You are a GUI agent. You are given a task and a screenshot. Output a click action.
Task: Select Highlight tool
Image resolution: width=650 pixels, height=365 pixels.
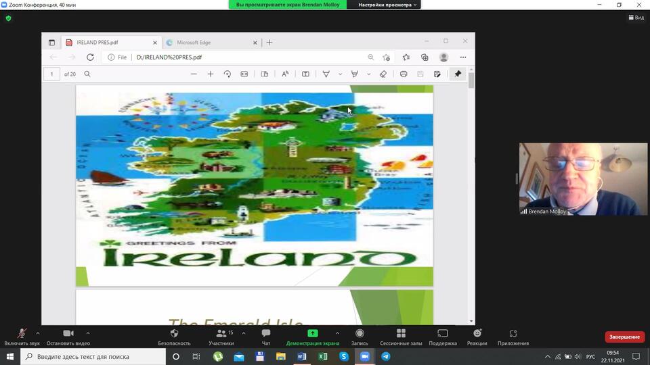(354, 74)
